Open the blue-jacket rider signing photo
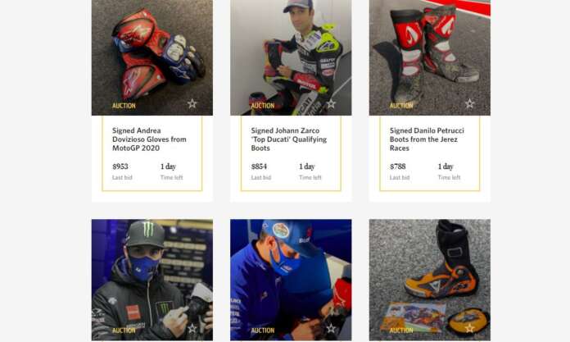Viewport: 570px width, 342px height. (x=291, y=280)
